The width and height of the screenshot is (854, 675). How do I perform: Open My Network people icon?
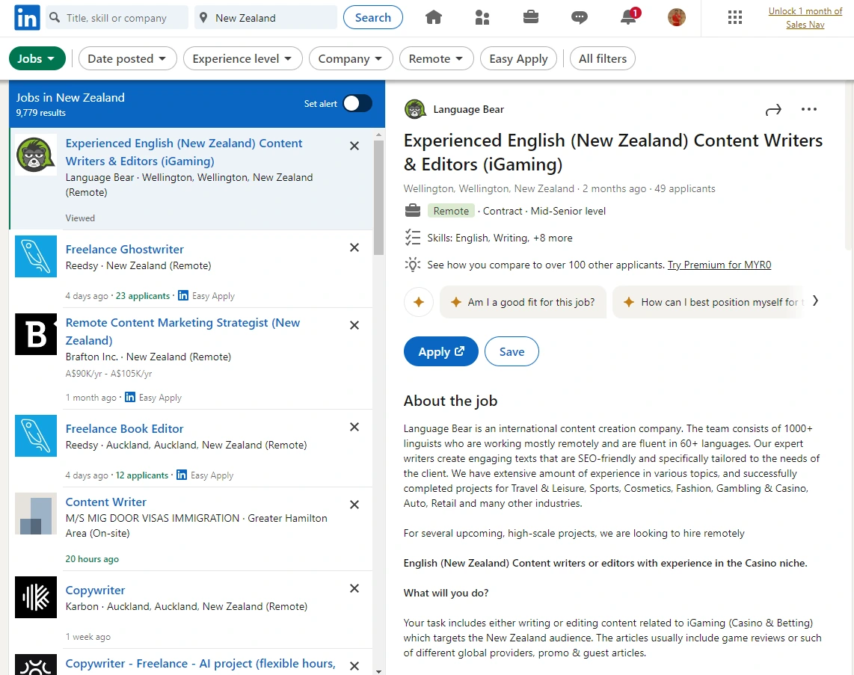coord(482,17)
